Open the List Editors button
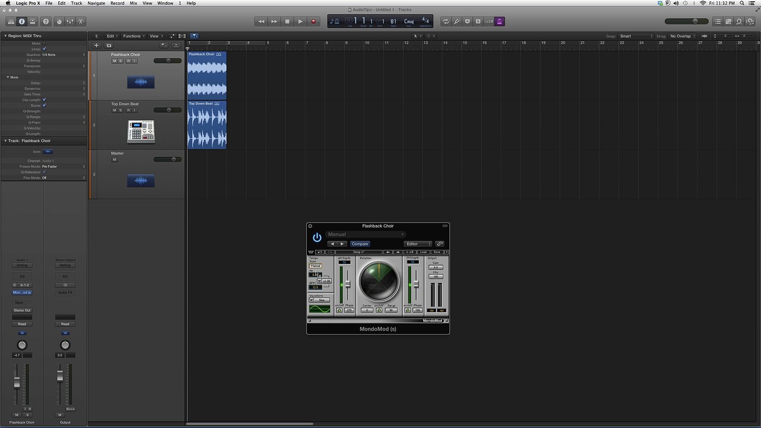The image size is (761, 428). tap(718, 21)
